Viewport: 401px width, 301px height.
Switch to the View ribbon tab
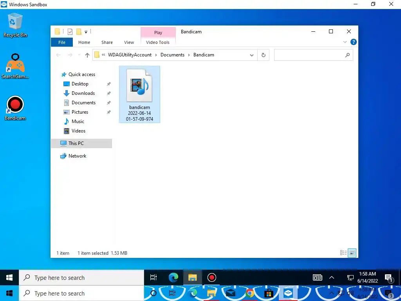129,42
